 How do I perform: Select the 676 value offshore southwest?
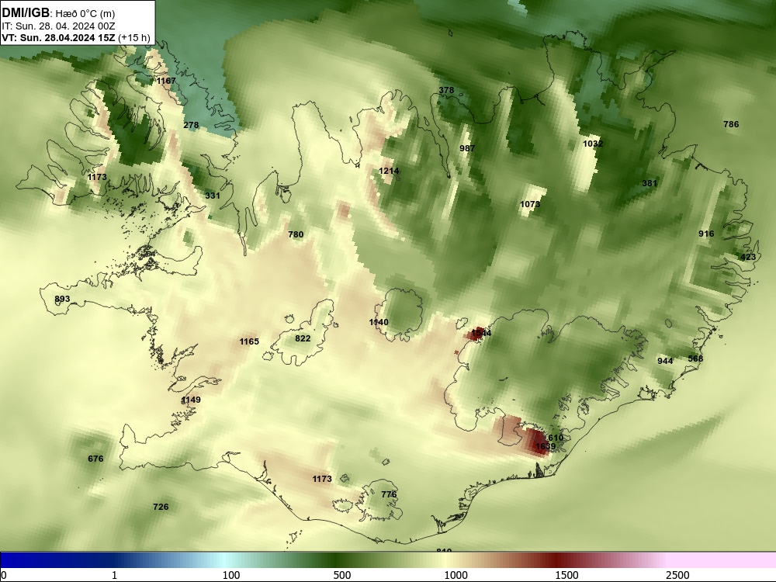pos(95,459)
